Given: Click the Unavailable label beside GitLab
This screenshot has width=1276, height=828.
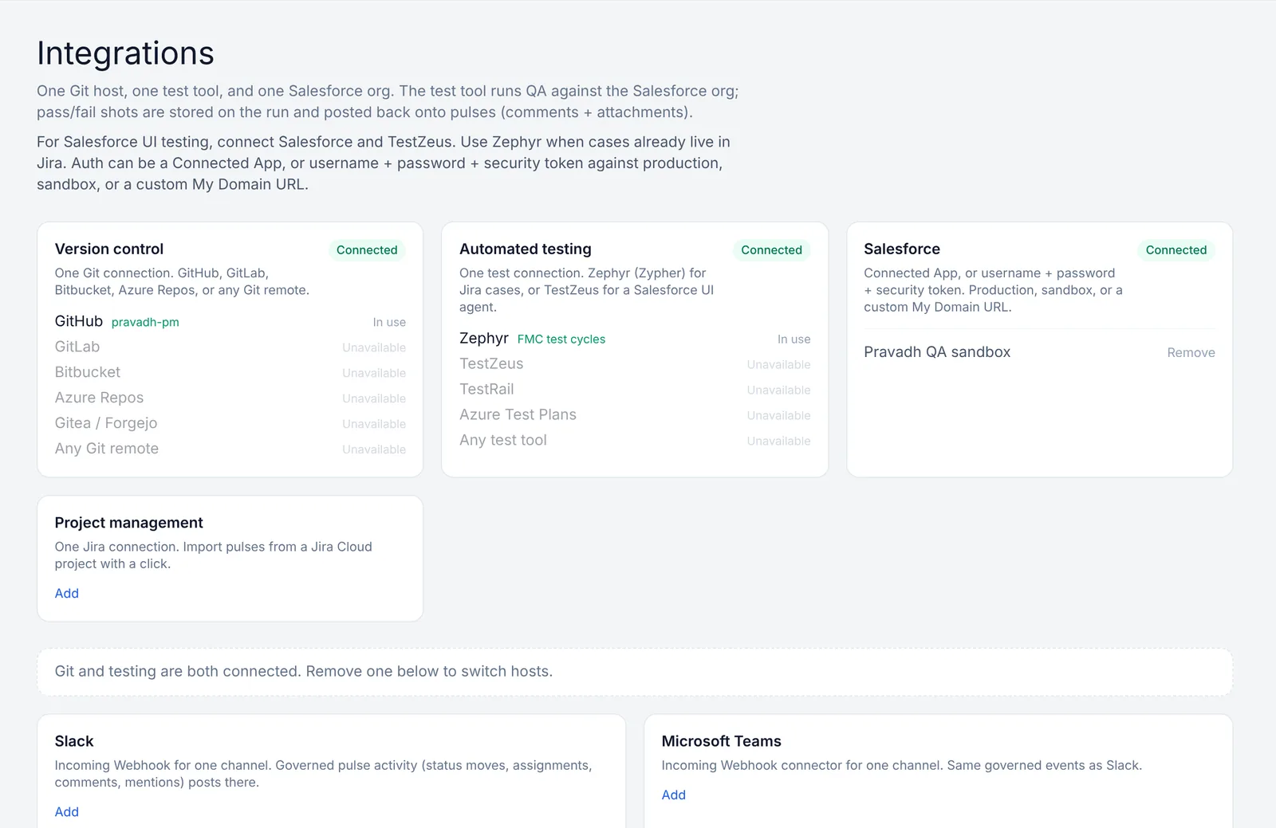Looking at the screenshot, I should tap(374, 347).
